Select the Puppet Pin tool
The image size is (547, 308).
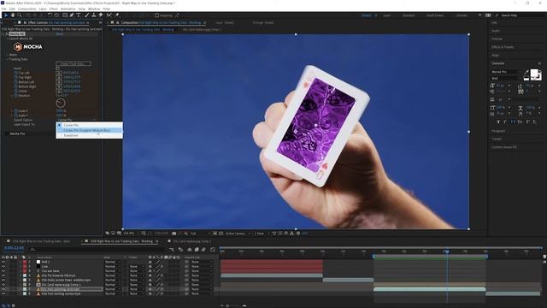(x=117, y=15)
